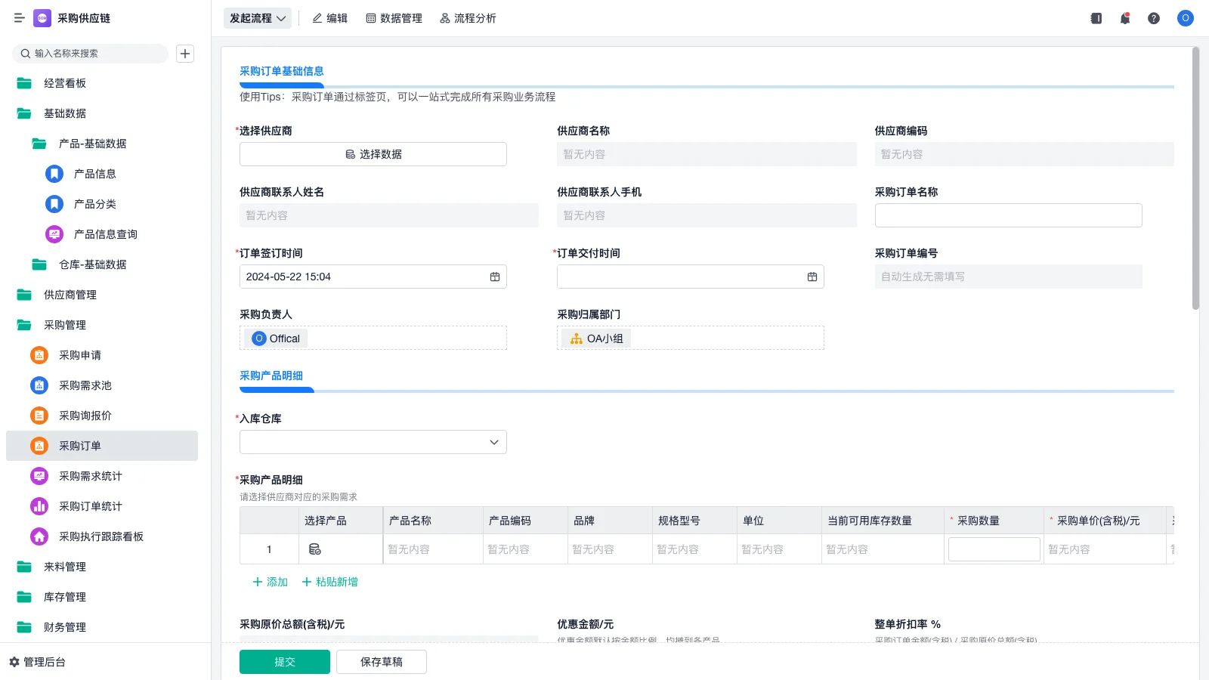
Task: Click the product selector icon in row 1
Action: [315, 549]
